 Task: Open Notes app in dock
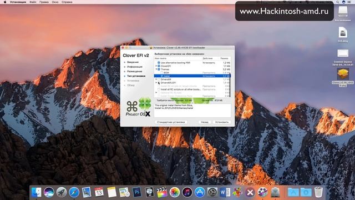(112, 192)
